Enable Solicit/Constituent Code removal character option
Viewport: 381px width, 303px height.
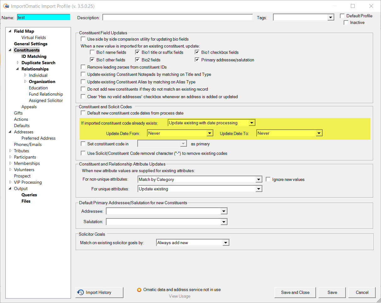coord(83,153)
